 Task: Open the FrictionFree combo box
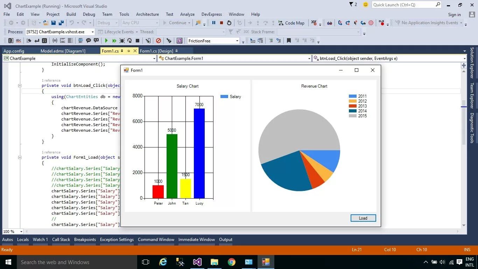point(237,41)
